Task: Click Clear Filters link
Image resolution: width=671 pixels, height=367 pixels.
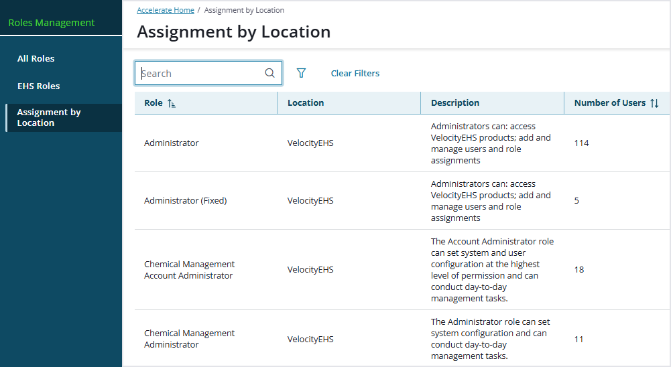Action: click(x=355, y=73)
